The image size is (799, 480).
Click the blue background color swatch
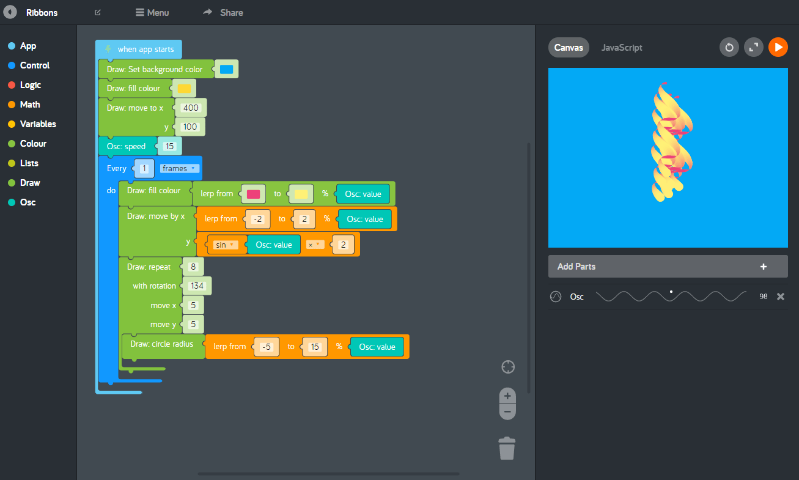[226, 68]
